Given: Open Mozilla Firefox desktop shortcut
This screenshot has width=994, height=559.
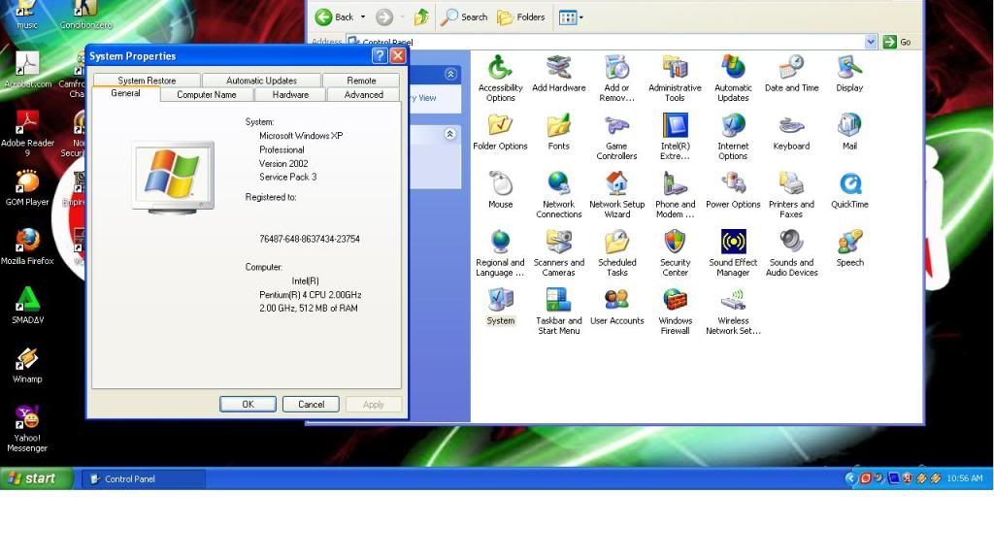Looking at the screenshot, I should (27, 247).
